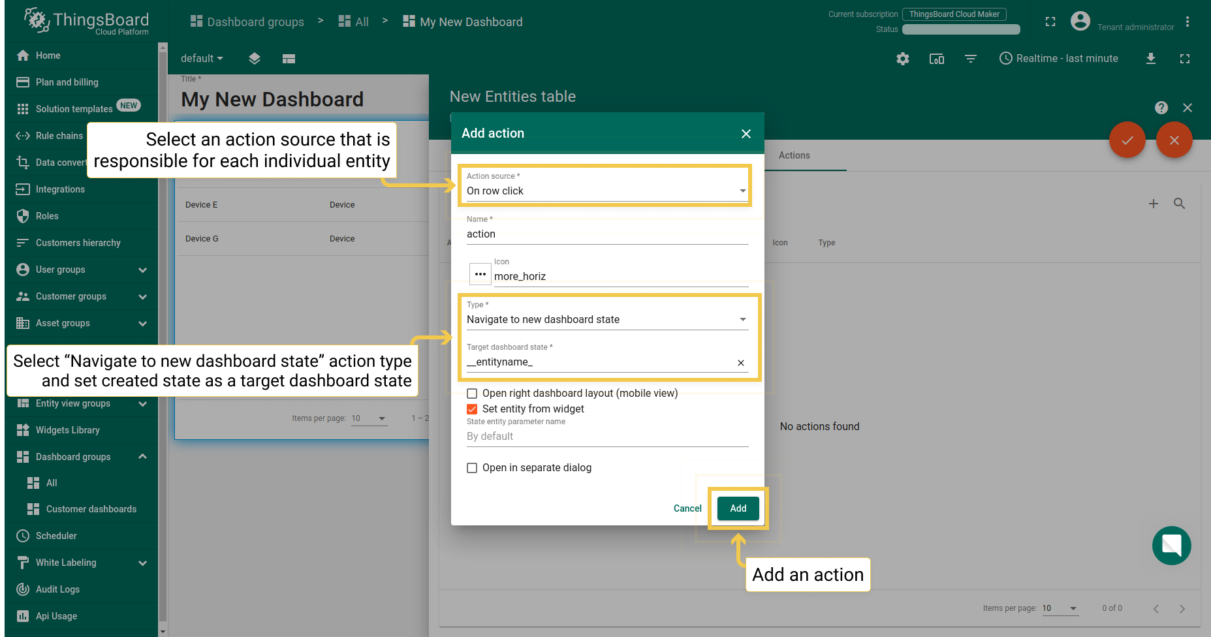Click the Add button

click(x=738, y=508)
